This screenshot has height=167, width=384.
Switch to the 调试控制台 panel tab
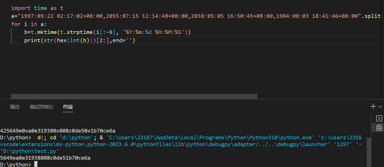pyautogui.click(x=41, y=107)
